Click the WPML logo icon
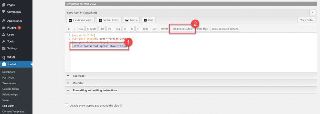 click(x=4, y=57)
